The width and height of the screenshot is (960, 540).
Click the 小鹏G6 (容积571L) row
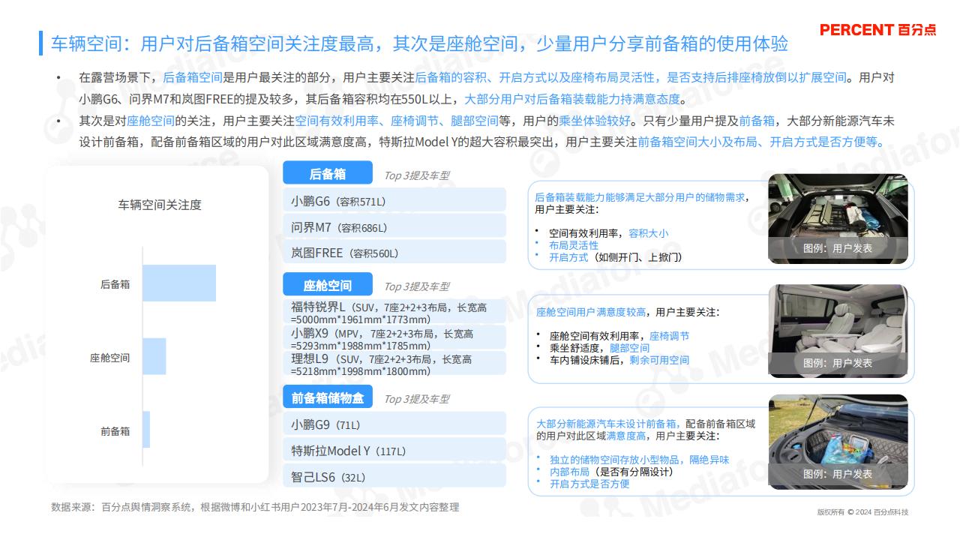click(x=394, y=201)
